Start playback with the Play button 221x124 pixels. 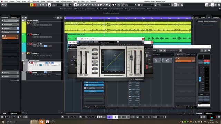(x=121, y=117)
